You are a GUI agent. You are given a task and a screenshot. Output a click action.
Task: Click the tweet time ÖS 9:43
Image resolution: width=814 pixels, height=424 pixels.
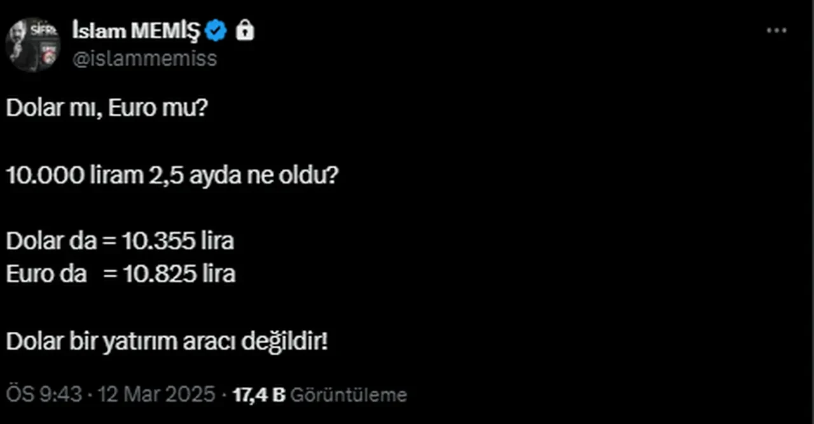pos(44,395)
